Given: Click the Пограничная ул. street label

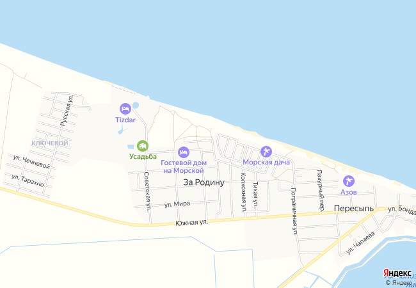Looking at the screenshot, I should [294, 211].
